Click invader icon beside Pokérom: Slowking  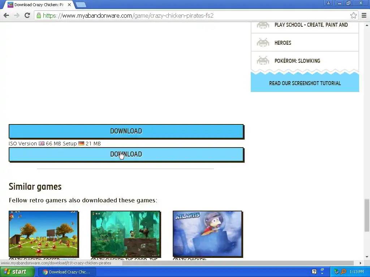(x=263, y=61)
